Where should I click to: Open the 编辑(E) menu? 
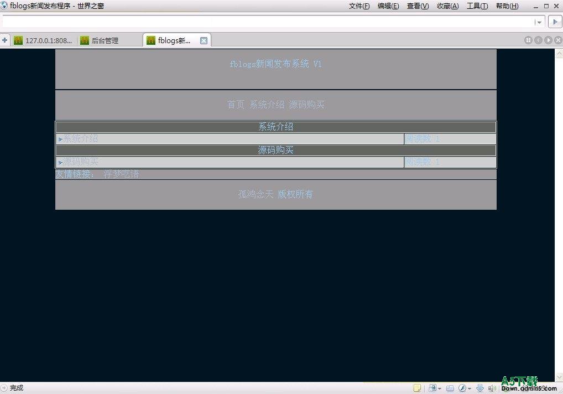pyautogui.click(x=388, y=6)
